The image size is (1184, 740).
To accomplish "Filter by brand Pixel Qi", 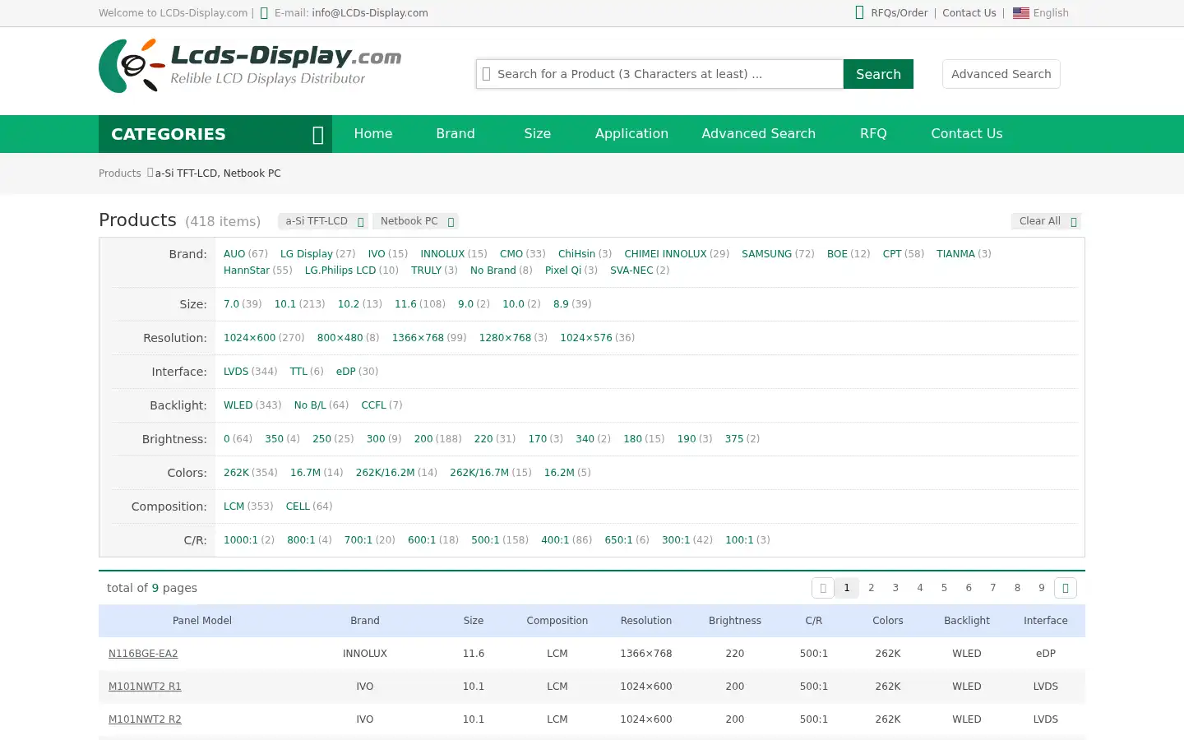I will click(x=563, y=271).
